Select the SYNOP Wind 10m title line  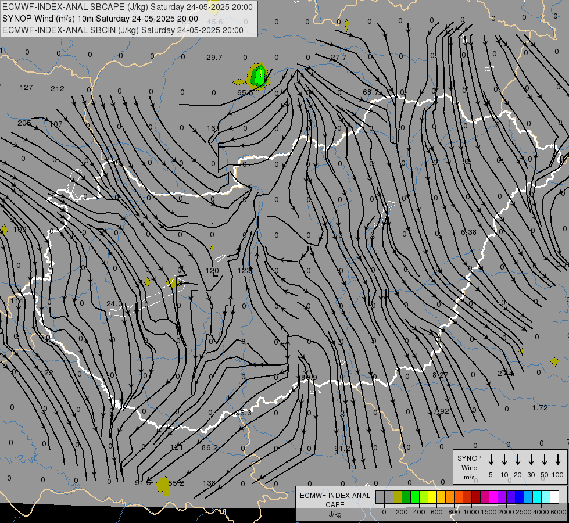(100, 19)
